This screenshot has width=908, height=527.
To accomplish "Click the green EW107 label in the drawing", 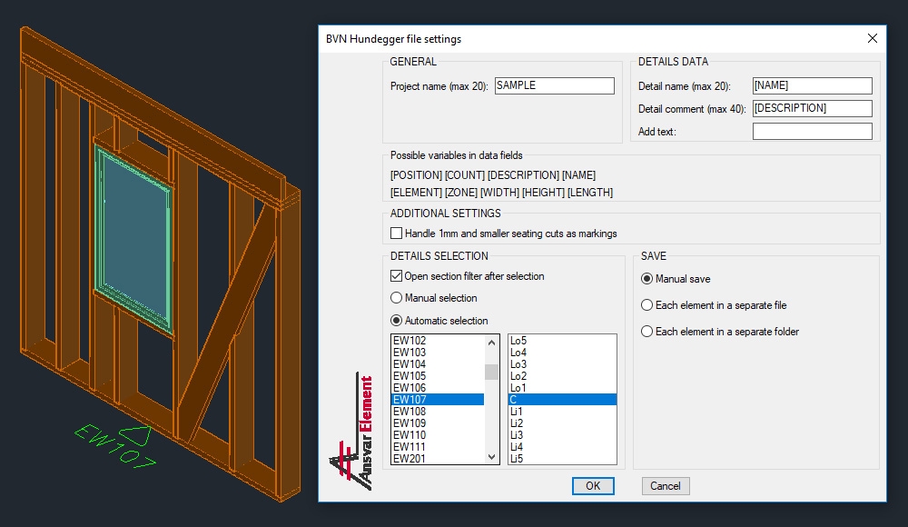I will tap(115, 446).
